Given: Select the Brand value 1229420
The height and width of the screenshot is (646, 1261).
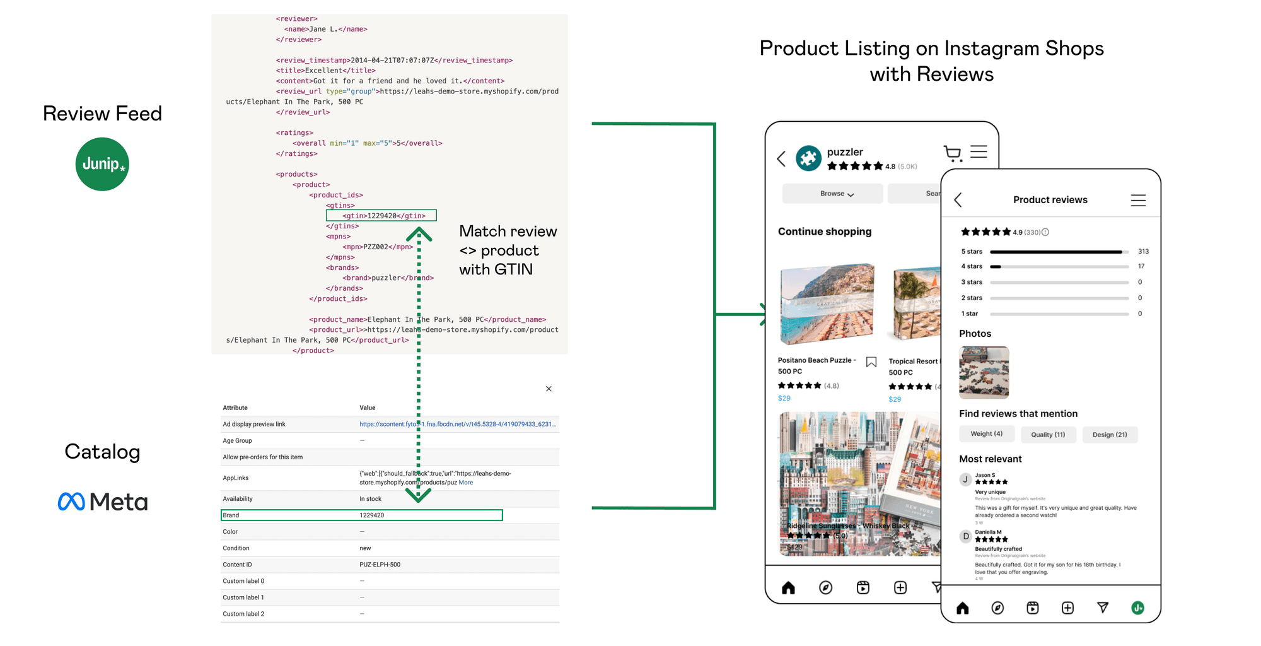Looking at the screenshot, I should 372,515.
